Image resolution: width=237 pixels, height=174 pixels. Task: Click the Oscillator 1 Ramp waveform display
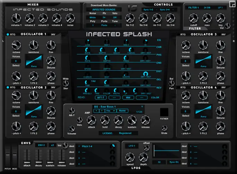(34, 61)
